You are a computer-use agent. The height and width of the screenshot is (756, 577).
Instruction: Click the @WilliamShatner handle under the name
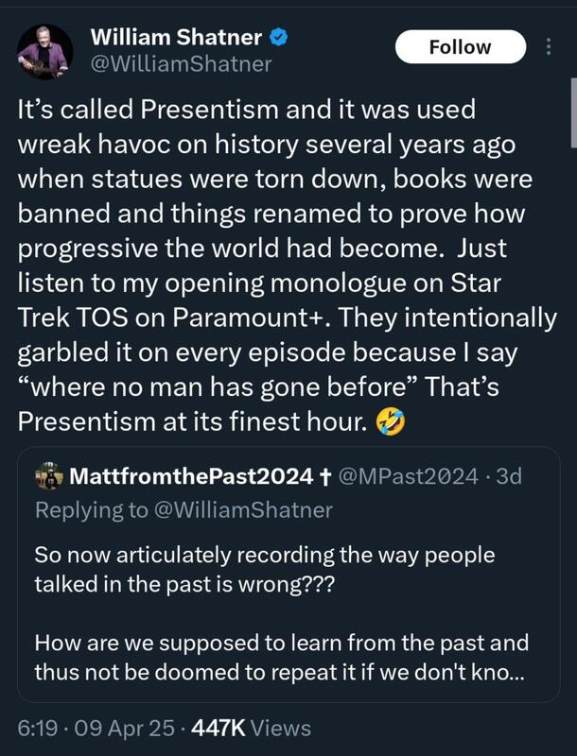tap(181, 64)
